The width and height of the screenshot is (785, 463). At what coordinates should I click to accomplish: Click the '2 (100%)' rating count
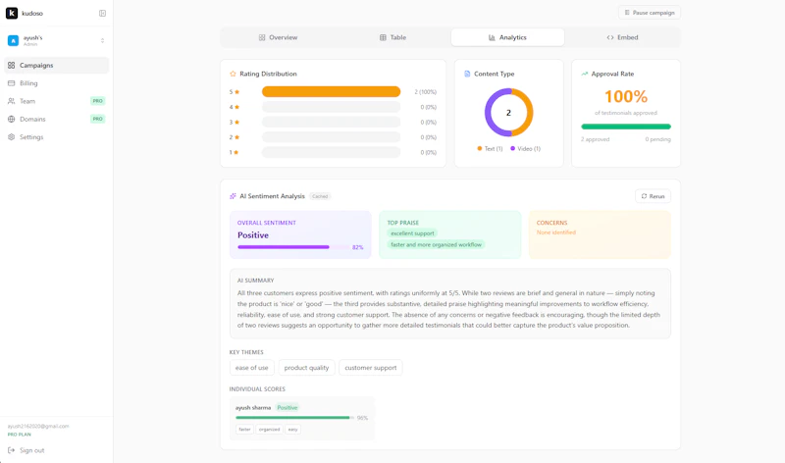click(426, 92)
